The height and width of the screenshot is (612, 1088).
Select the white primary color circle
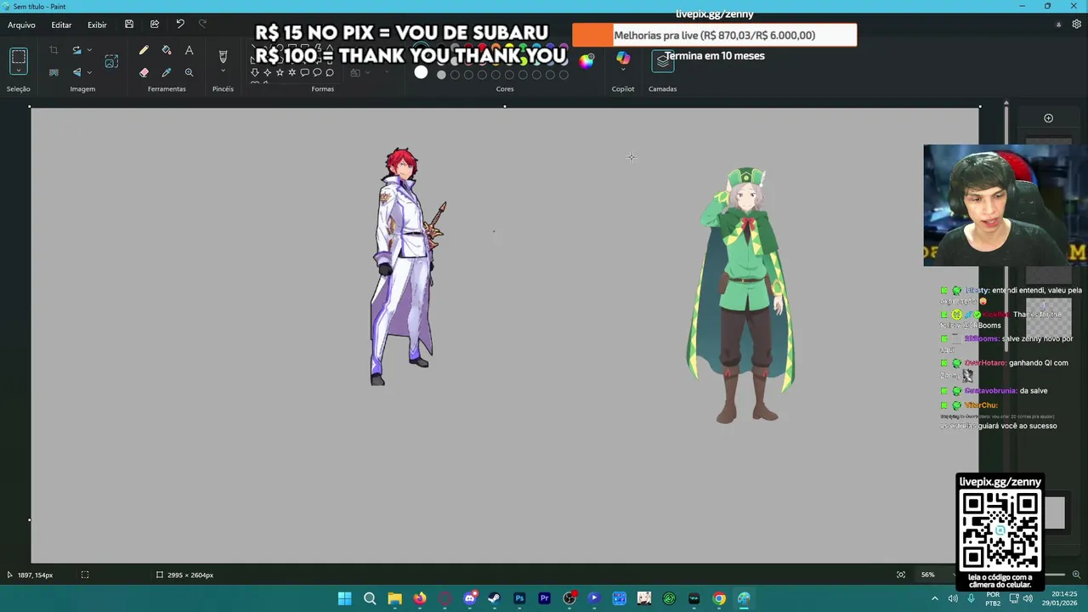421,72
